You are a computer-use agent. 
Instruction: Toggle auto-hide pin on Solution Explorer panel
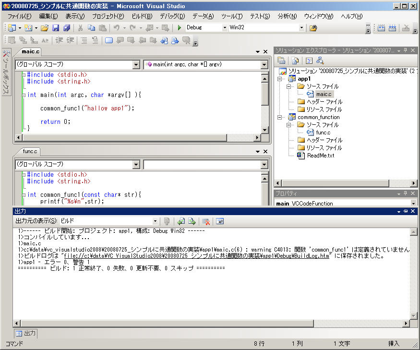click(405, 50)
